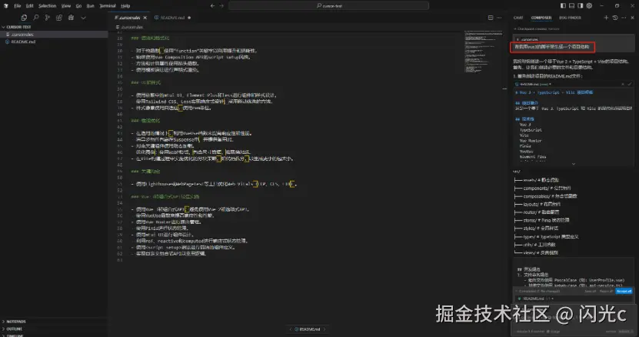Open the View menu
The image size is (639, 337).
click(x=66, y=5)
